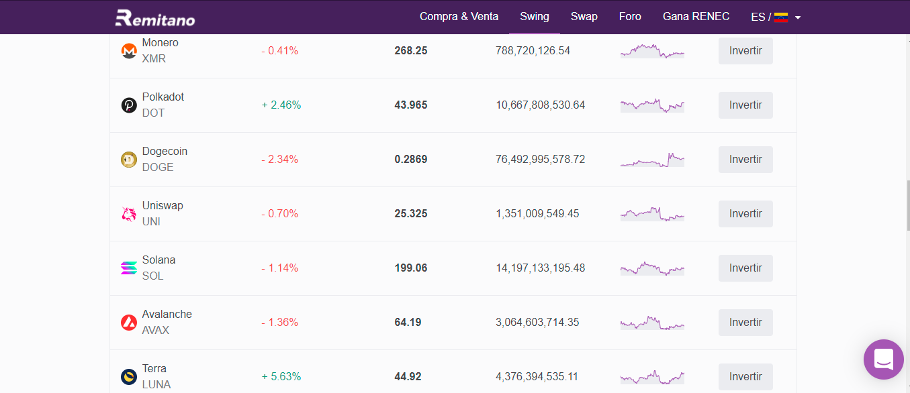This screenshot has width=910, height=393.
Task: Open the Foro link
Action: [630, 17]
